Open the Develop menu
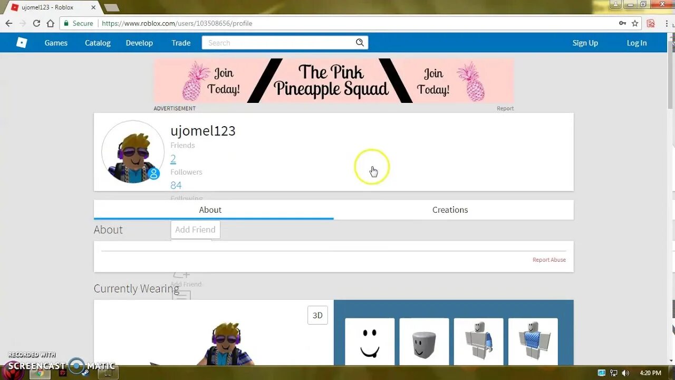 pyautogui.click(x=139, y=43)
